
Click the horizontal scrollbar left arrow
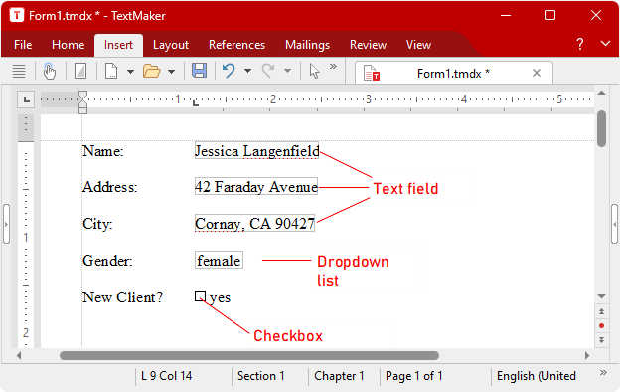coord(19,355)
